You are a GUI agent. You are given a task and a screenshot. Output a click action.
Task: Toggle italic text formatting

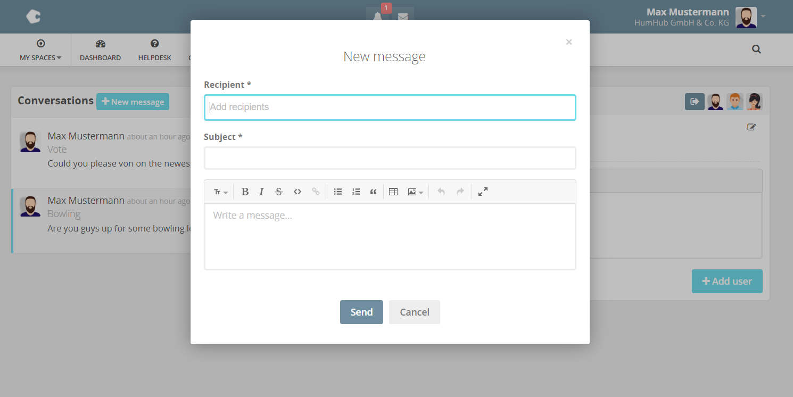coord(261,192)
